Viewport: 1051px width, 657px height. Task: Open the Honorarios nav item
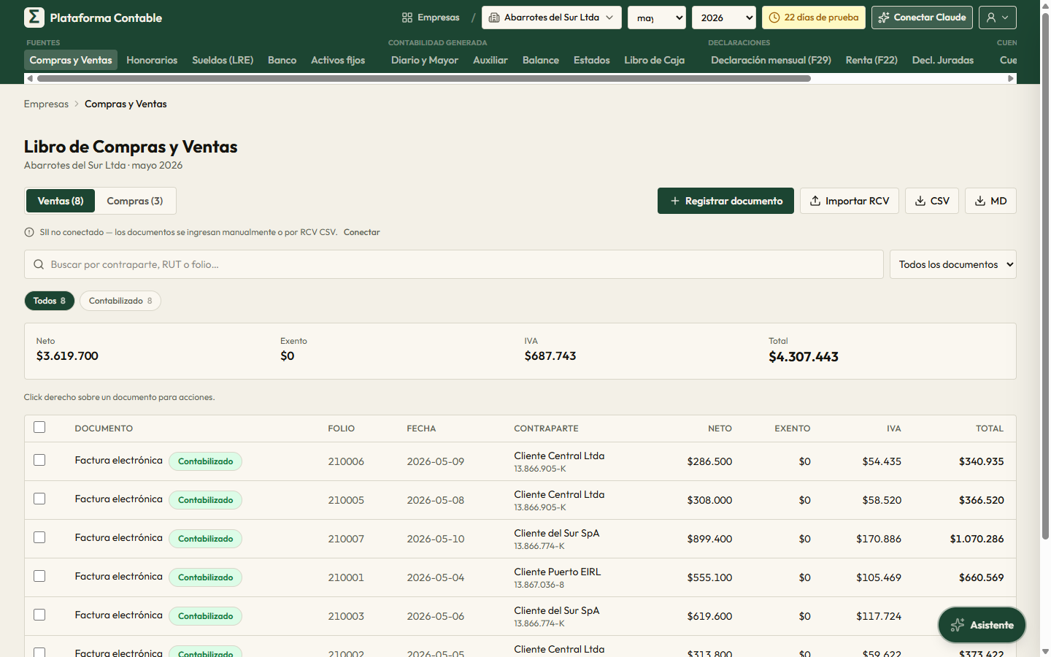[152, 60]
